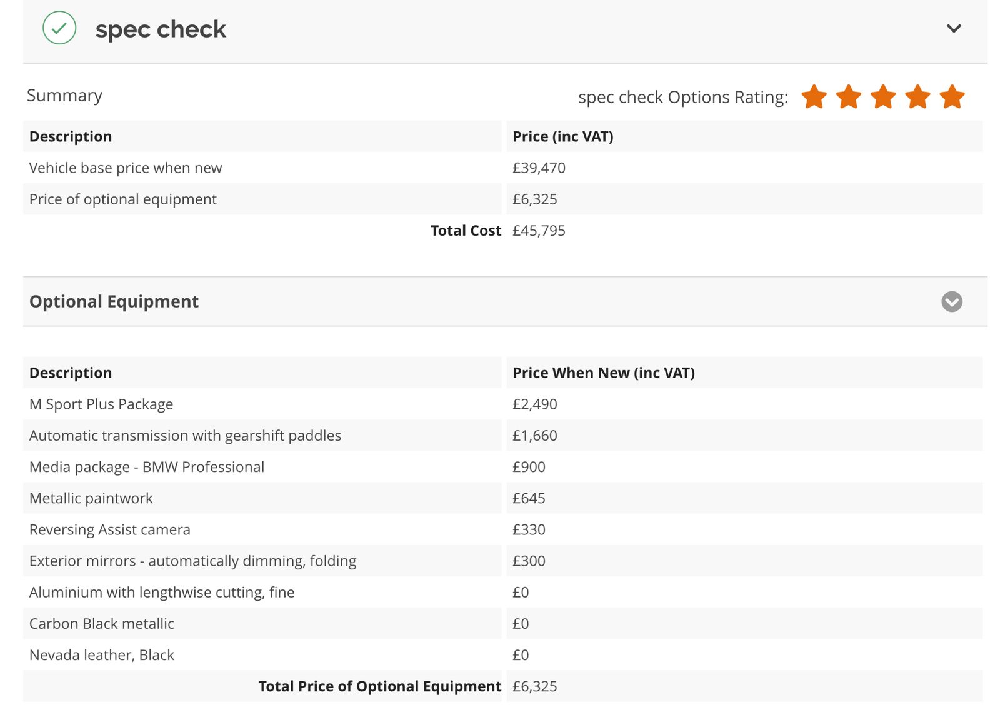Collapse Optional Equipment with the round arrow

(x=951, y=301)
